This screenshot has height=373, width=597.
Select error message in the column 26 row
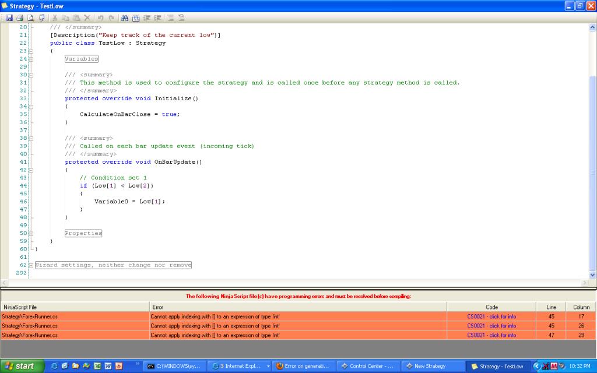tap(215, 326)
